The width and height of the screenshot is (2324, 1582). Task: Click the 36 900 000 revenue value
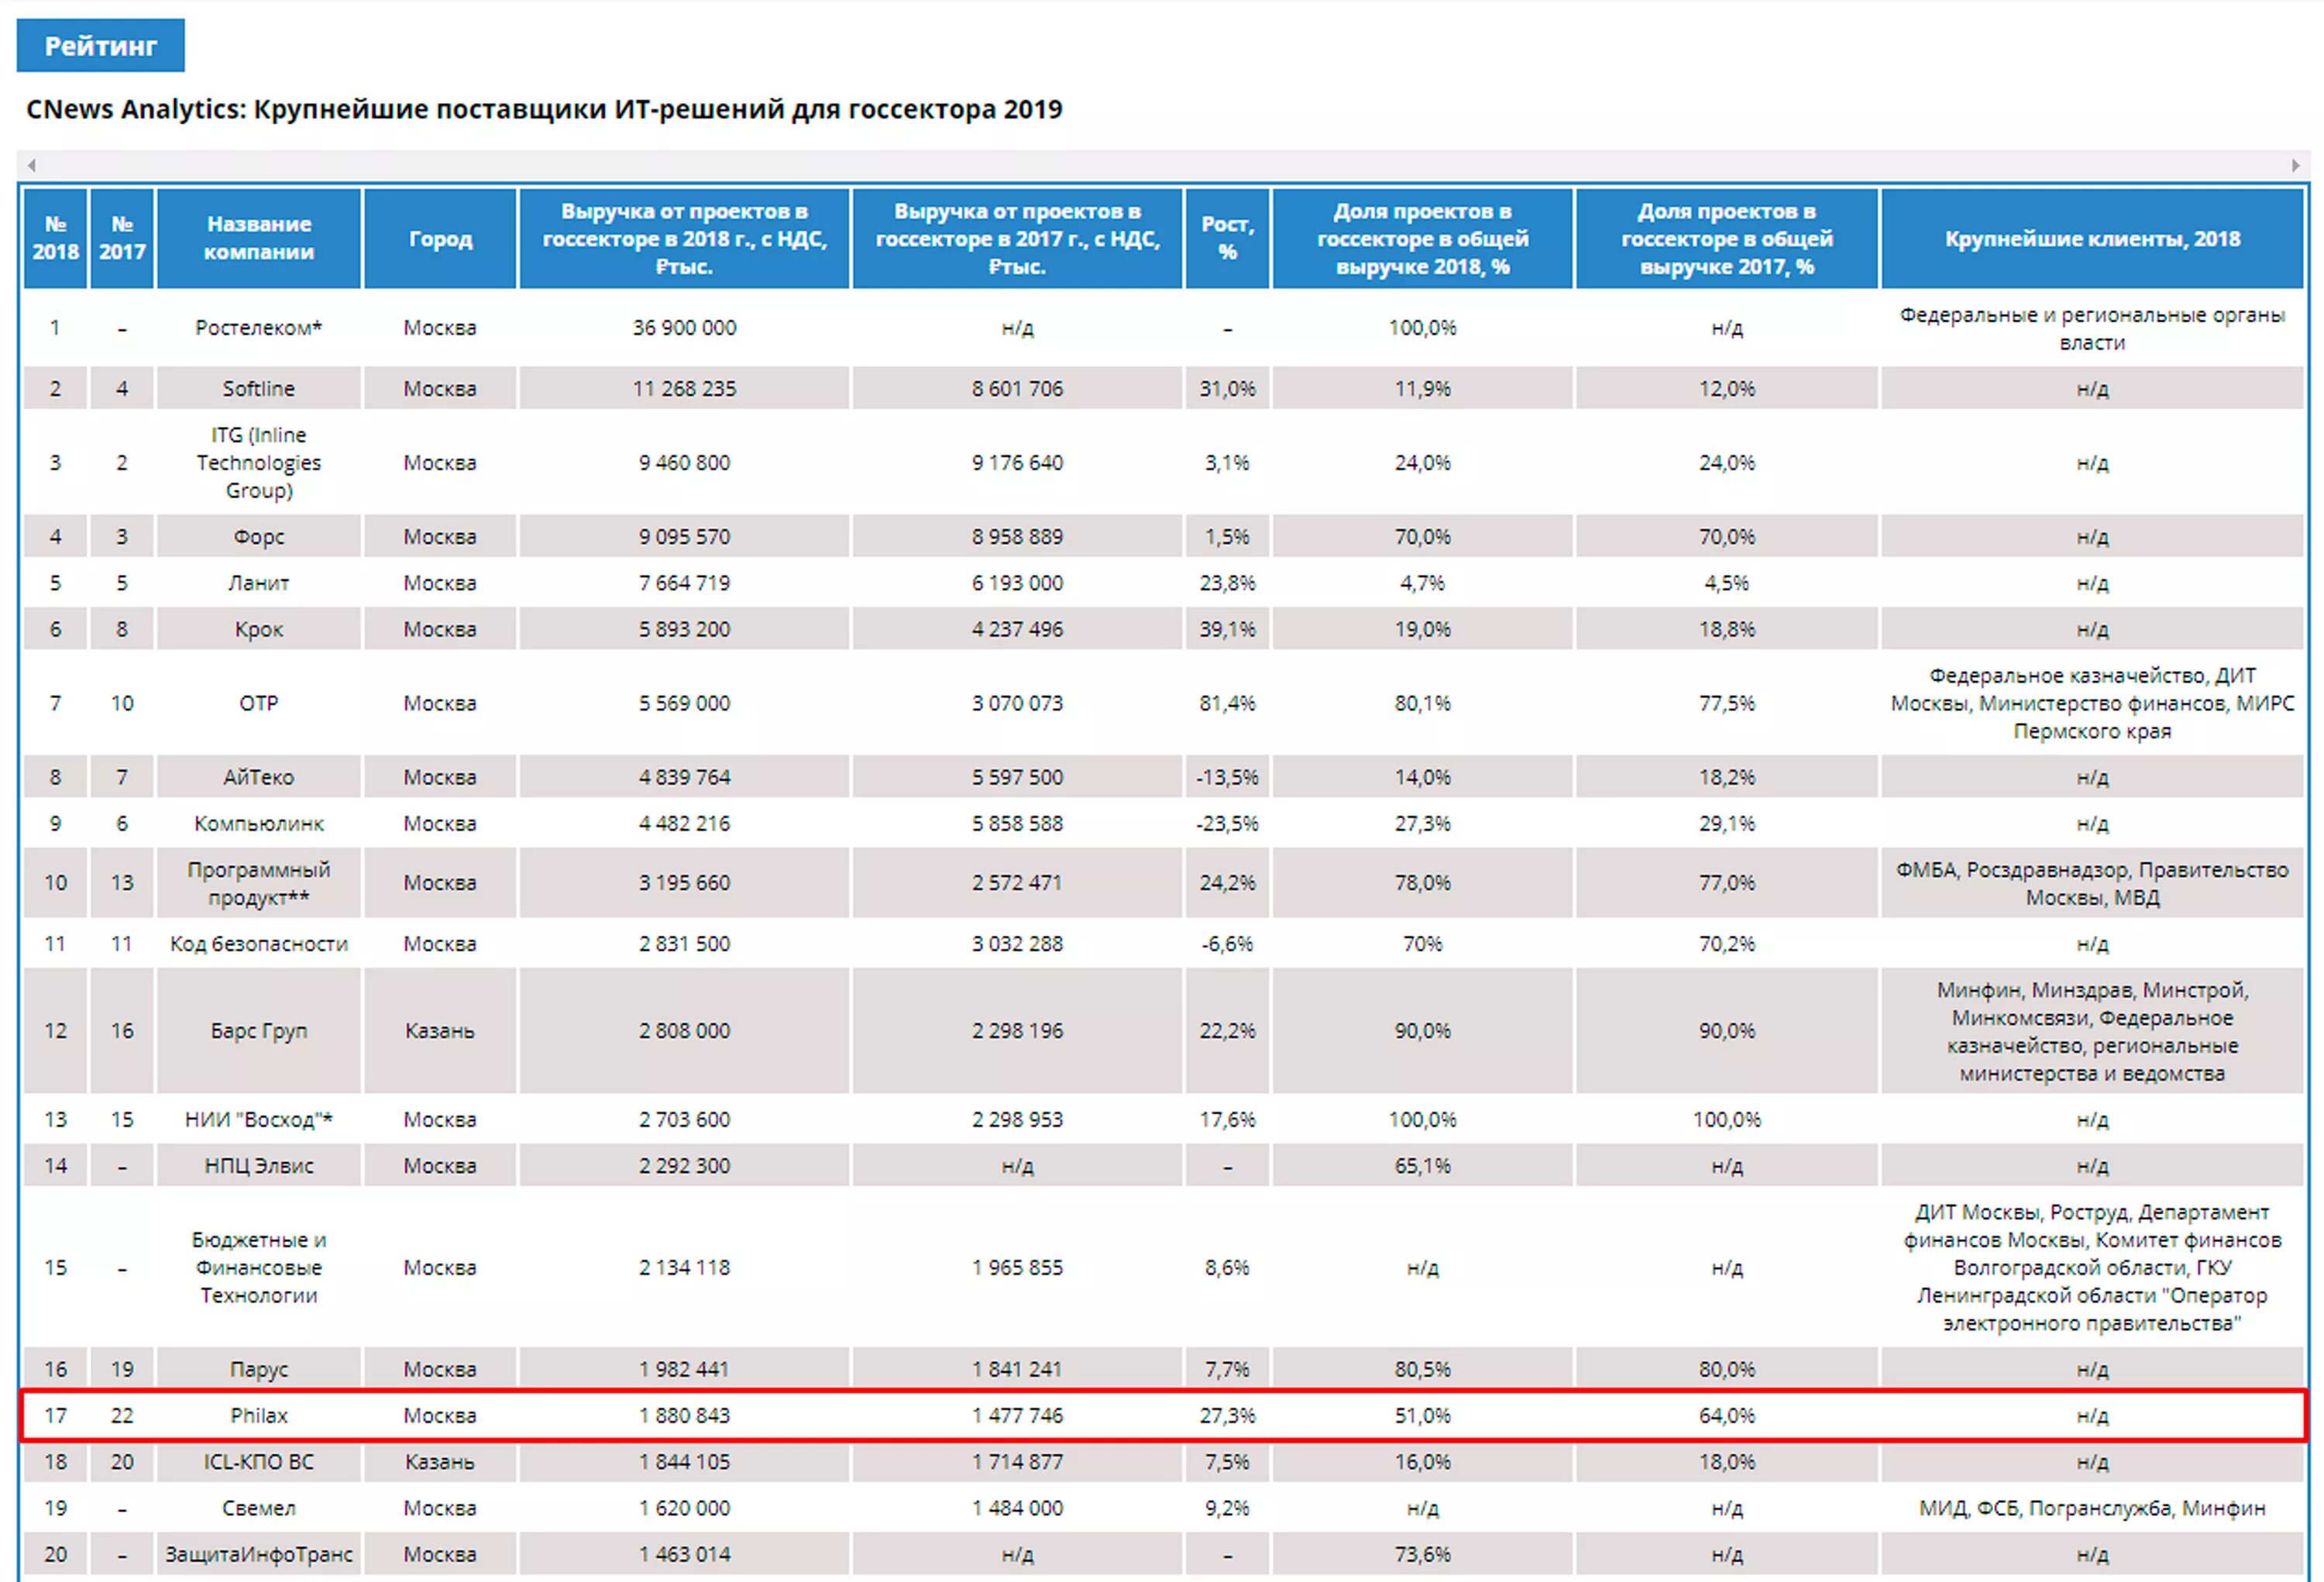(684, 328)
